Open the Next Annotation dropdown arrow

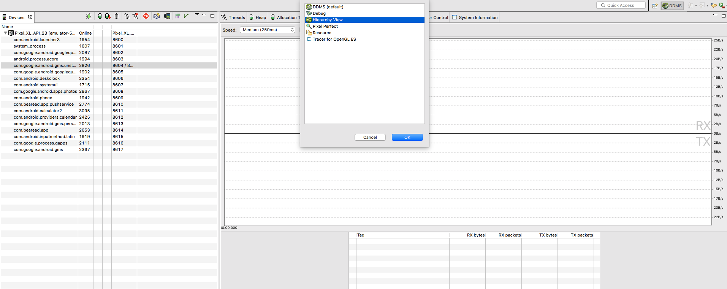[696, 6]
